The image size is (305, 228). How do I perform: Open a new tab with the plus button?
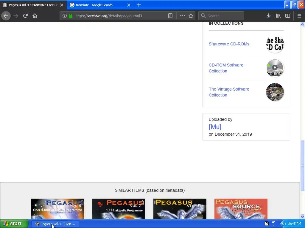click(139, 5)
